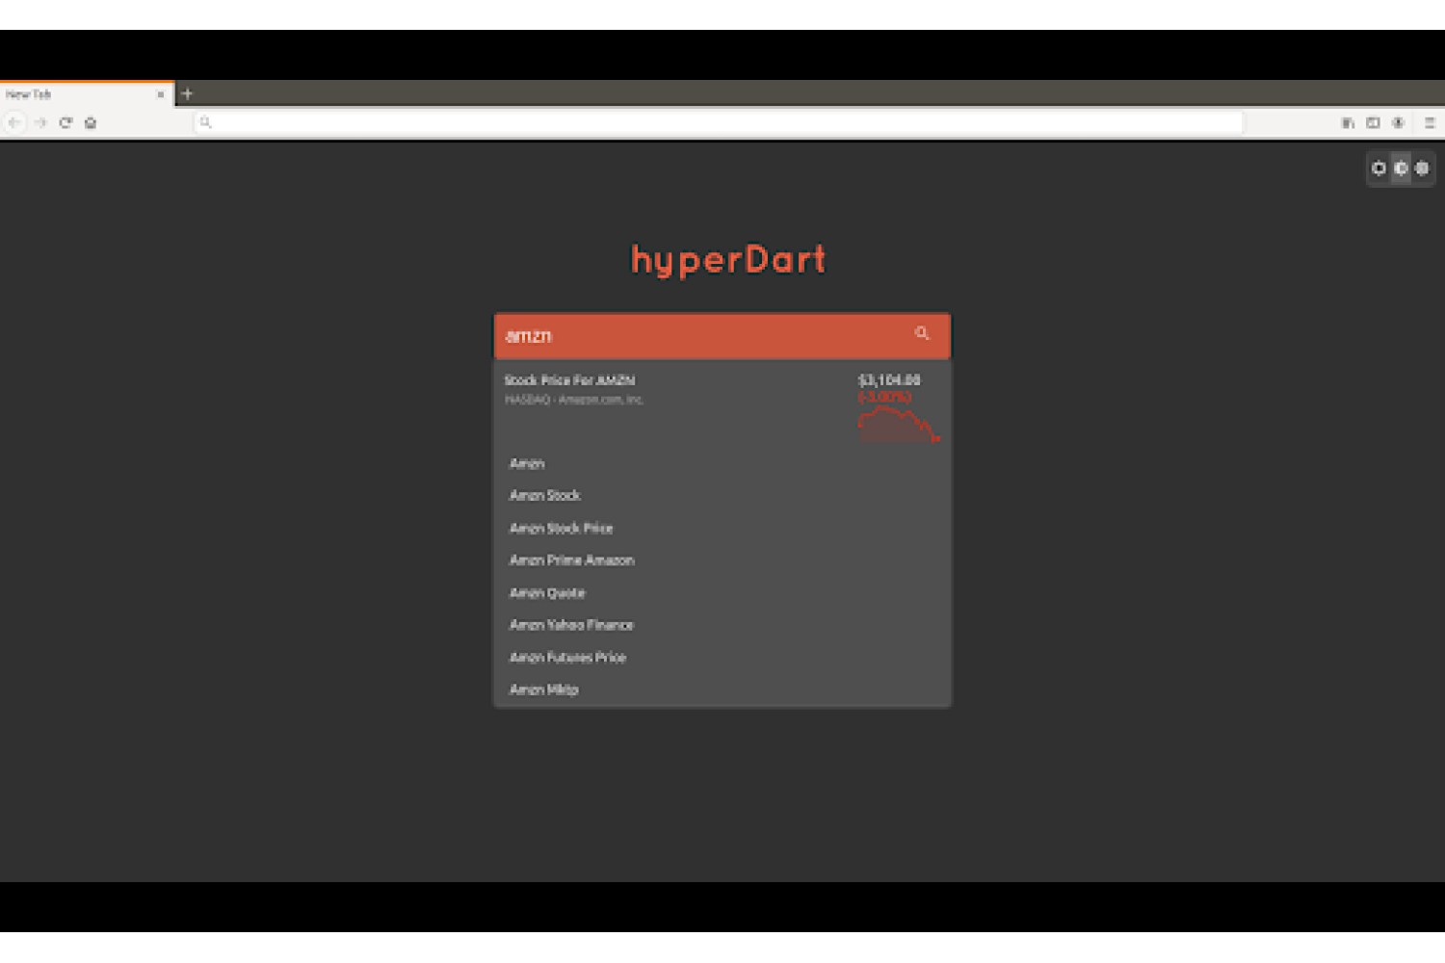Click the red percentage change below the price

click(x=884, y=397)
